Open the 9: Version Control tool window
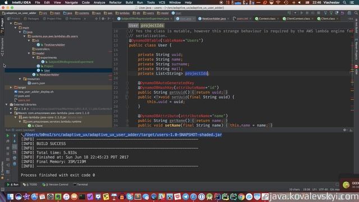This screenshot has width=359, height=202. [x=55, y=185]
